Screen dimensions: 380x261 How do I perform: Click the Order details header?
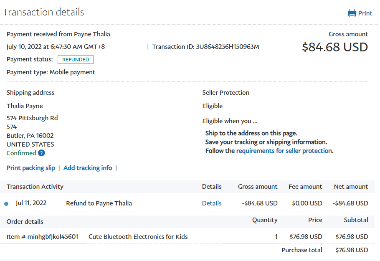[x=25, y=222]
